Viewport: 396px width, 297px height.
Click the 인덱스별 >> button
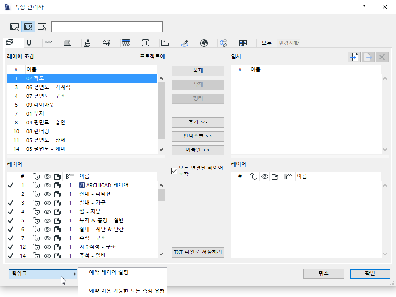point(198,136)
